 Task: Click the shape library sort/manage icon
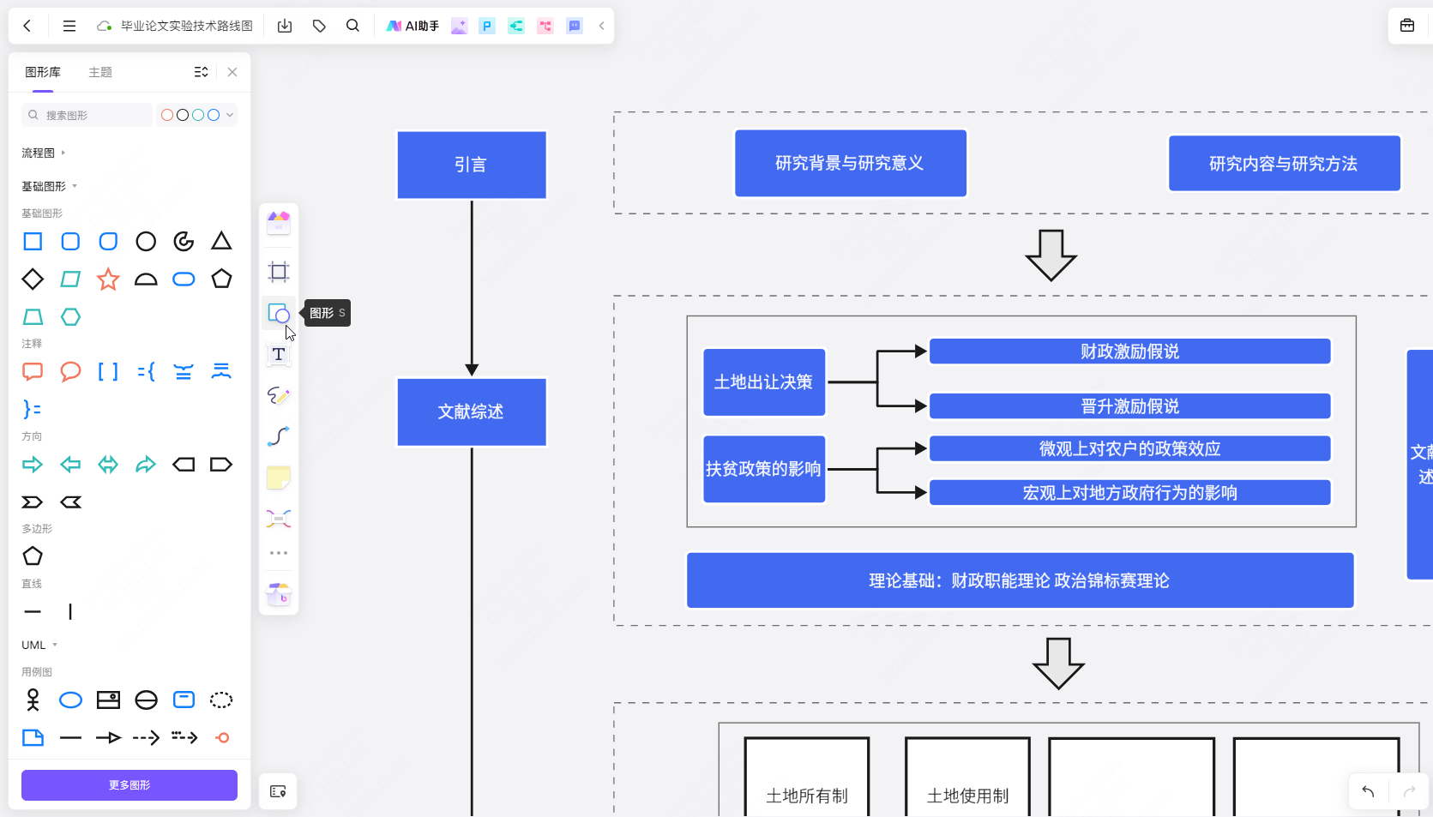[x=202, y=72]
